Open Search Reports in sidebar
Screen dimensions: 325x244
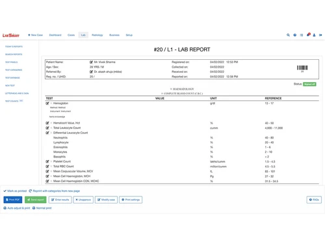coord(14,55)
